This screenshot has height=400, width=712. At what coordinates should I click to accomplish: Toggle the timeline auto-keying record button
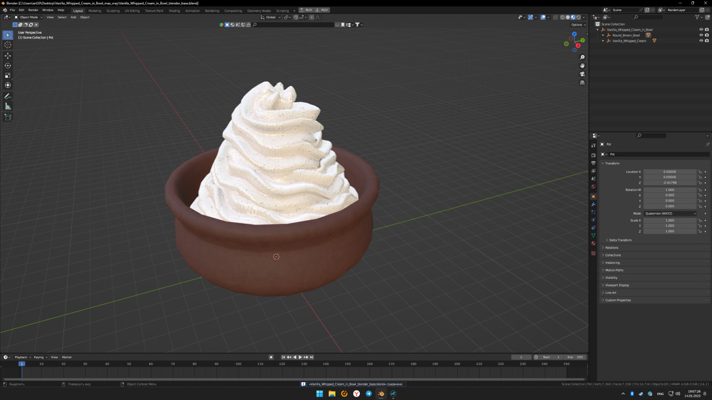[271, 357]
